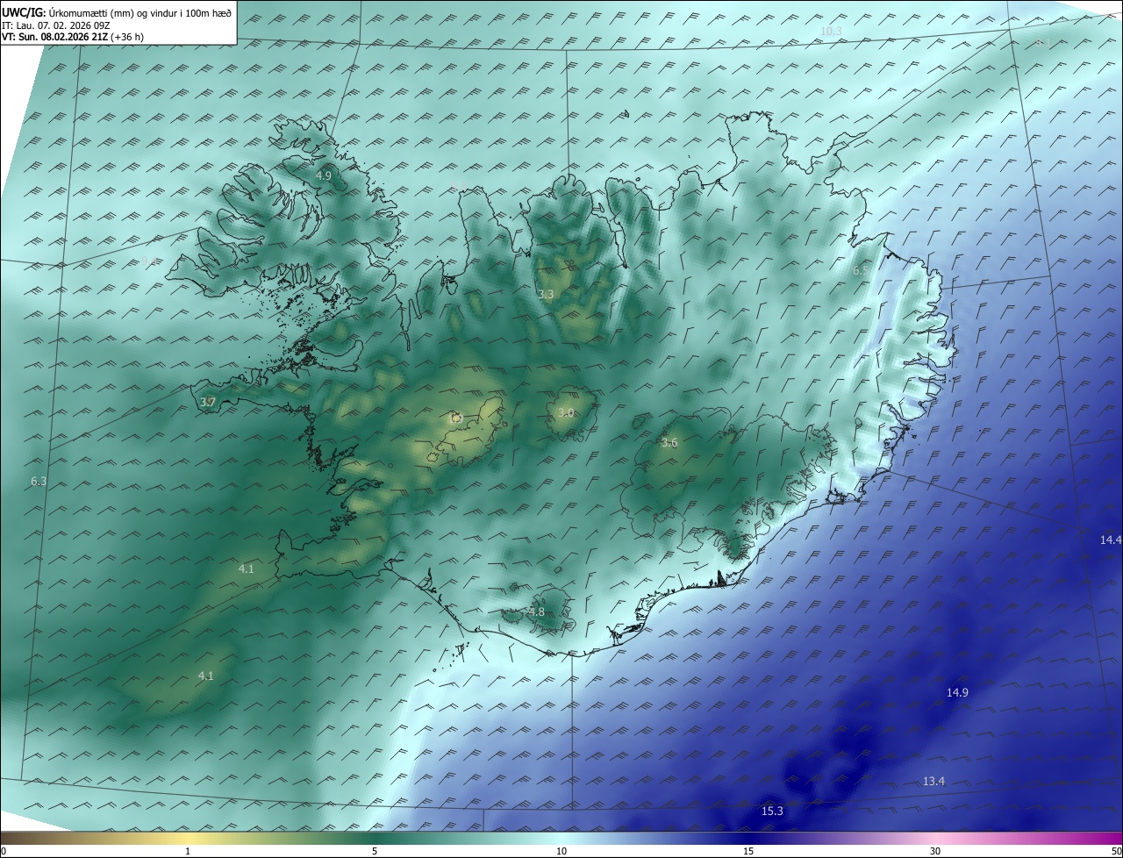Pick the 10.3 value on the map
This screenshot has height=858, width=1123.
(x=831, y=32)
